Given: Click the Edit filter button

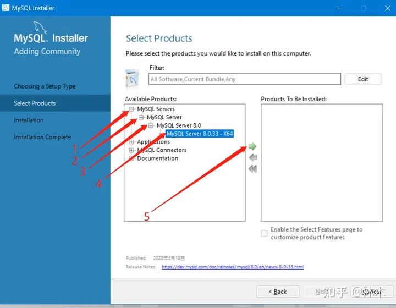Looking at the screenshot, I should (363, 79).
